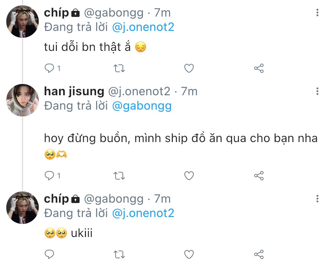Screen dimensions: 329x262
Task: Open more options on the "ukiii" tweet
Action: coord(317,199)
